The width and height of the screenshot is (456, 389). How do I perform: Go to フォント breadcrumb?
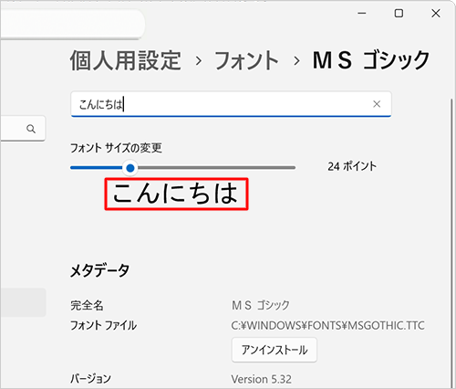pos(246,60)
